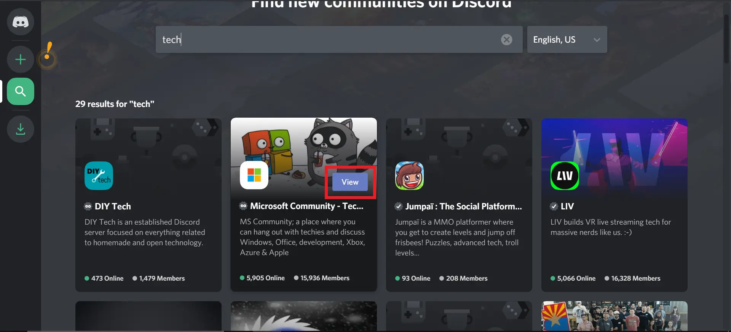The image size is (731, 332).
Task: Clear the search field with X icon
Action: [506, 40]
